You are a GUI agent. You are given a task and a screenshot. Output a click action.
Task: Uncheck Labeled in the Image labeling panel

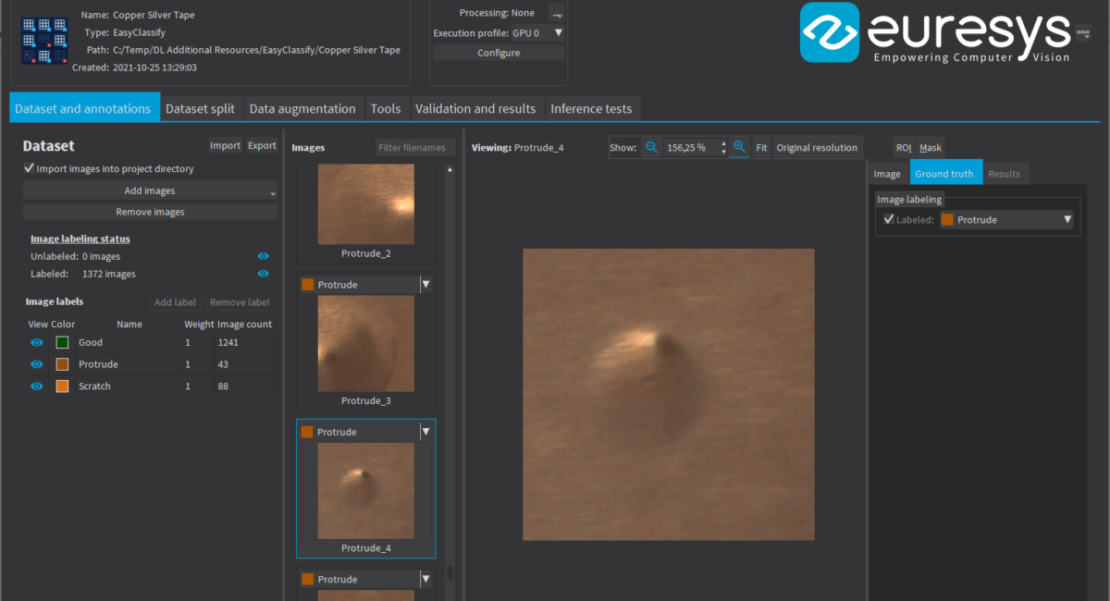[x=889, y=219]
